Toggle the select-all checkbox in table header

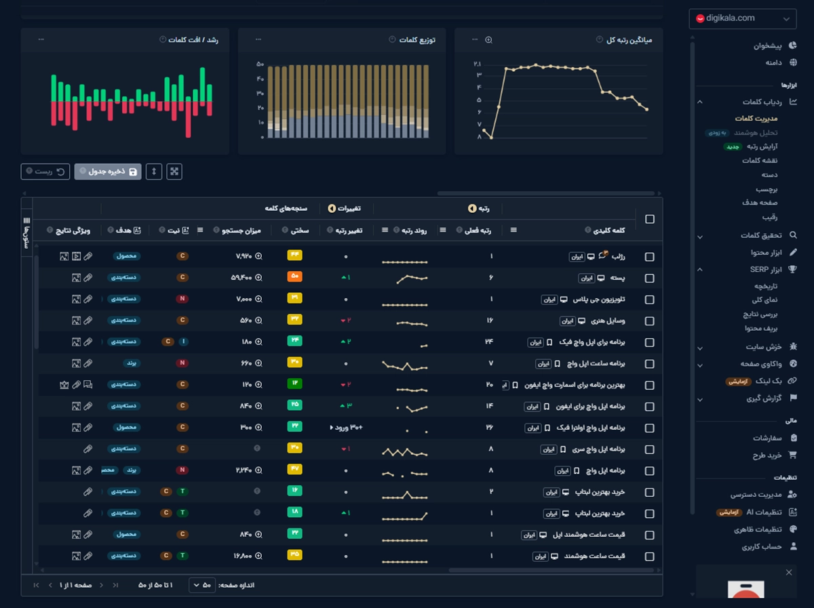coord(650,219)
